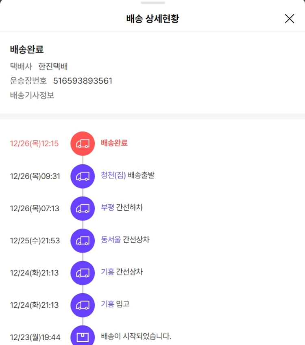
Task: Click the 배송기사정보 label
Action: (32, 95)
